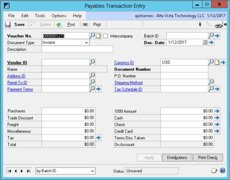Click Print in the toolbar
This screenshot has height=180, width=230.
coord(92,24)
